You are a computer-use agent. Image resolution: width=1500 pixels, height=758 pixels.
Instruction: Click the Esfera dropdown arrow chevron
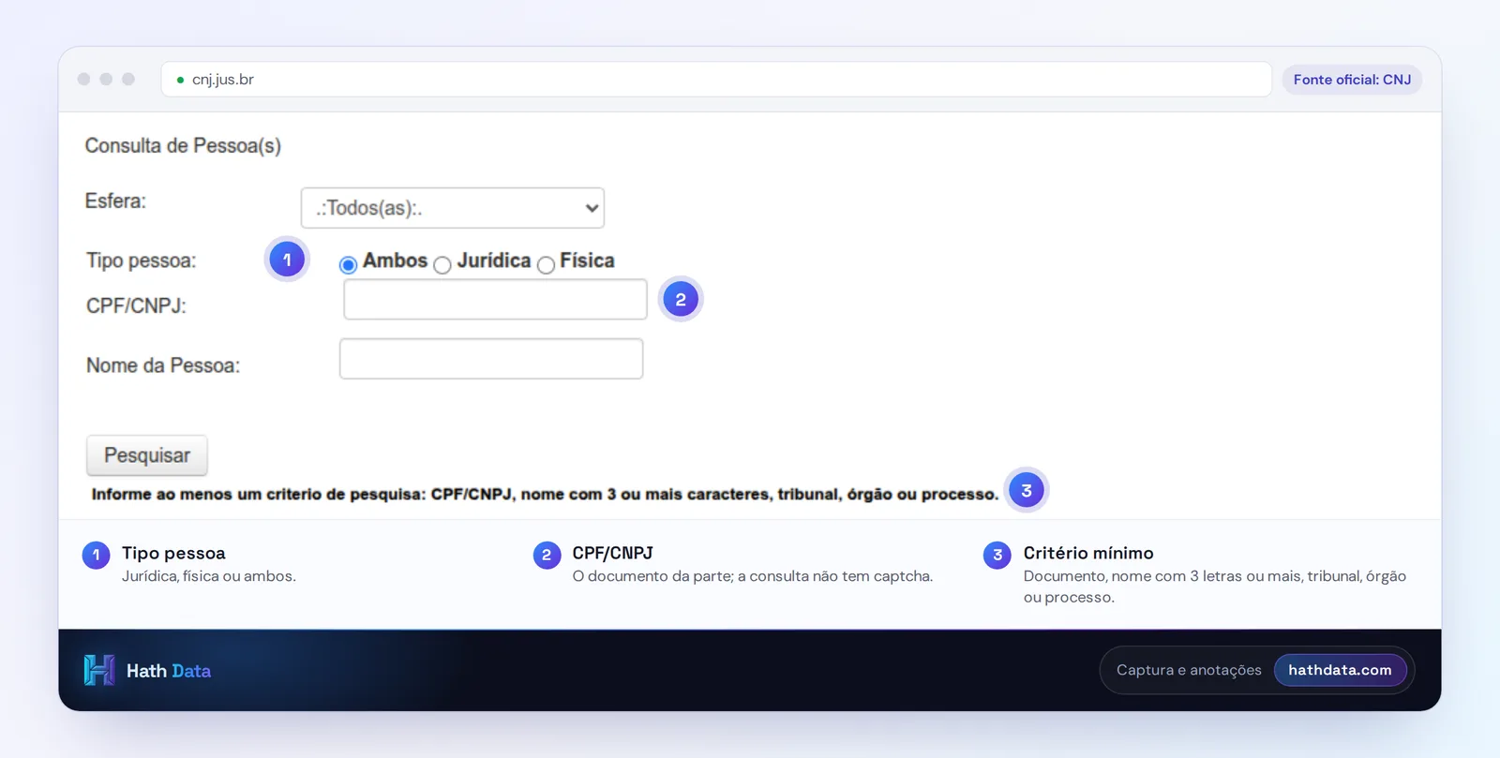point(592,208)
